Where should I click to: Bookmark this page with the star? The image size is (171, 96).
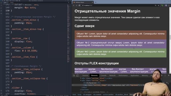coord(158,5)
